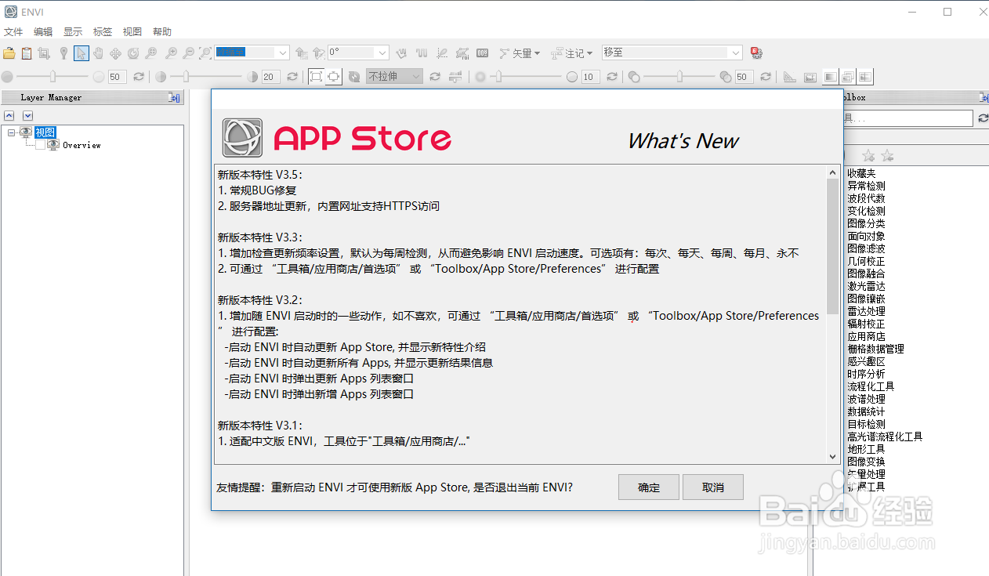Open the 帮助 menu
This screenshot has height=576, width=989.
[162, 31]
